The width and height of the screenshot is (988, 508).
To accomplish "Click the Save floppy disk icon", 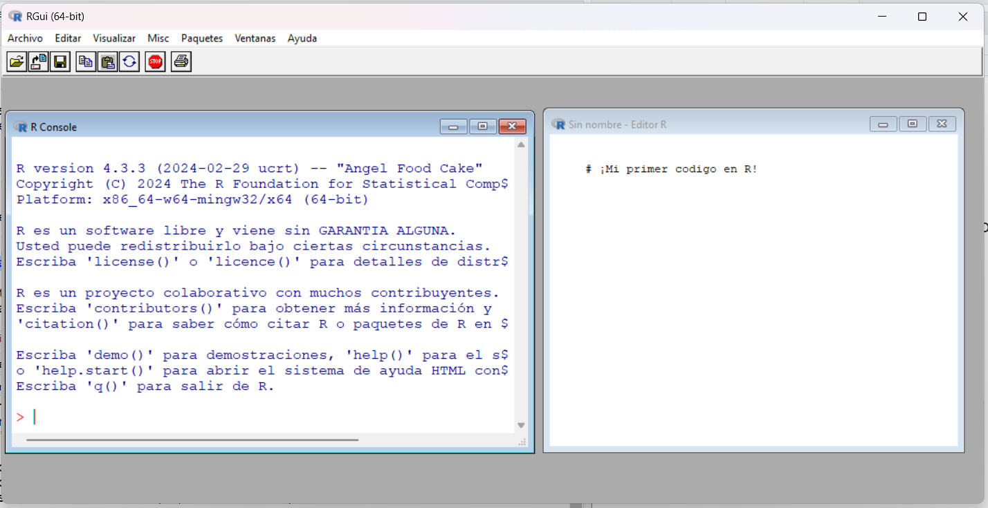I will click(60, 62).
